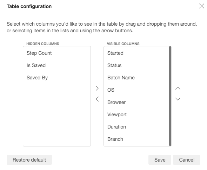Click the left arrow to hide column

(x=97, y=99)
